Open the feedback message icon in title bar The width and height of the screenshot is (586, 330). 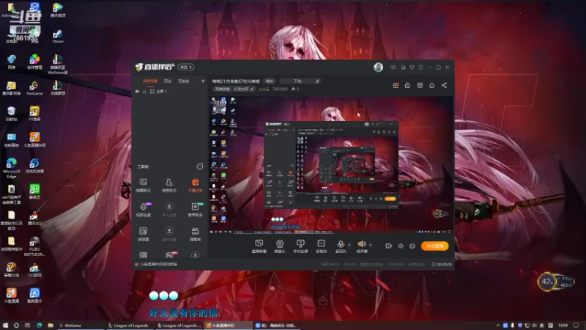[x=393, y=67]
